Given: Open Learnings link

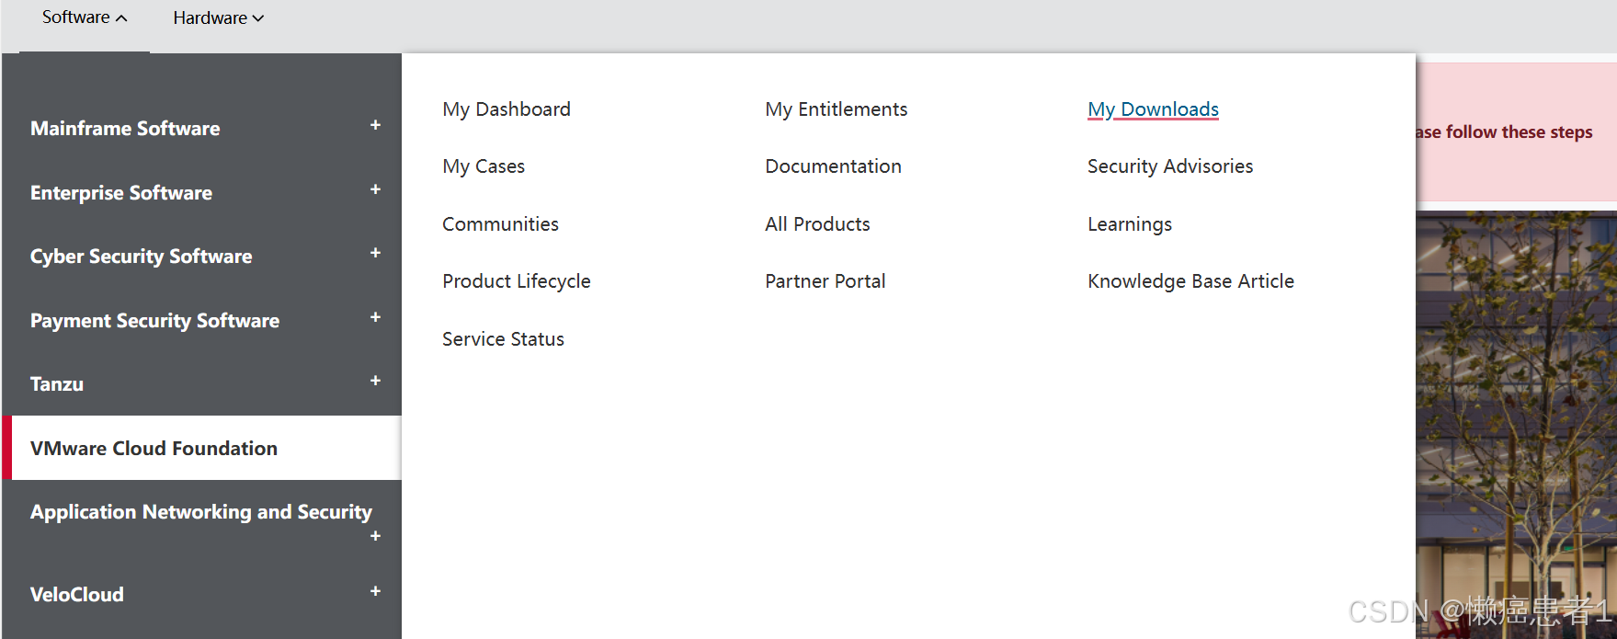Looking at the screenshot, I should click(1130, 224).
